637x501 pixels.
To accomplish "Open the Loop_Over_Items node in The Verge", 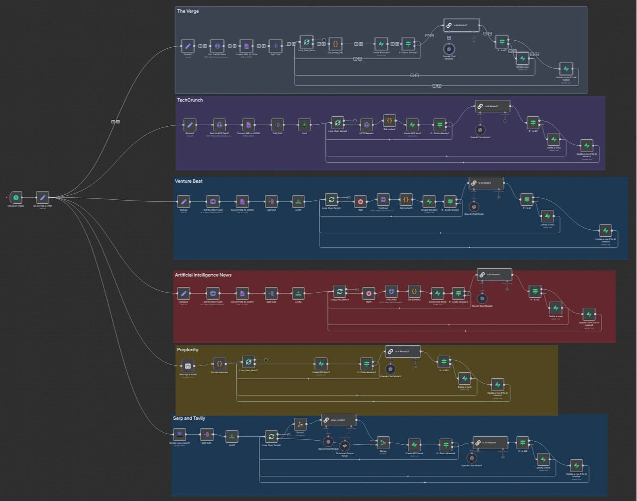I will (x=306, y=42).
